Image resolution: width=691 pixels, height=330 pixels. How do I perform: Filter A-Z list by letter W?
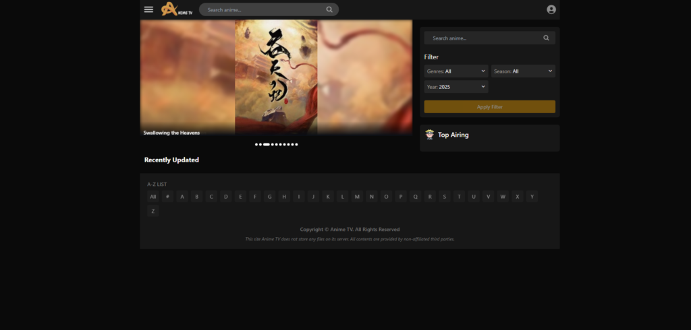point(503,197)
